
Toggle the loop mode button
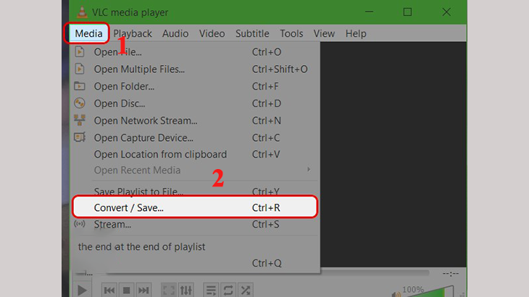(228, 290)
